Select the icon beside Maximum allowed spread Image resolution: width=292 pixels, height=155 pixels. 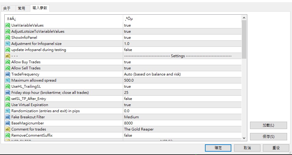(8, 80)
